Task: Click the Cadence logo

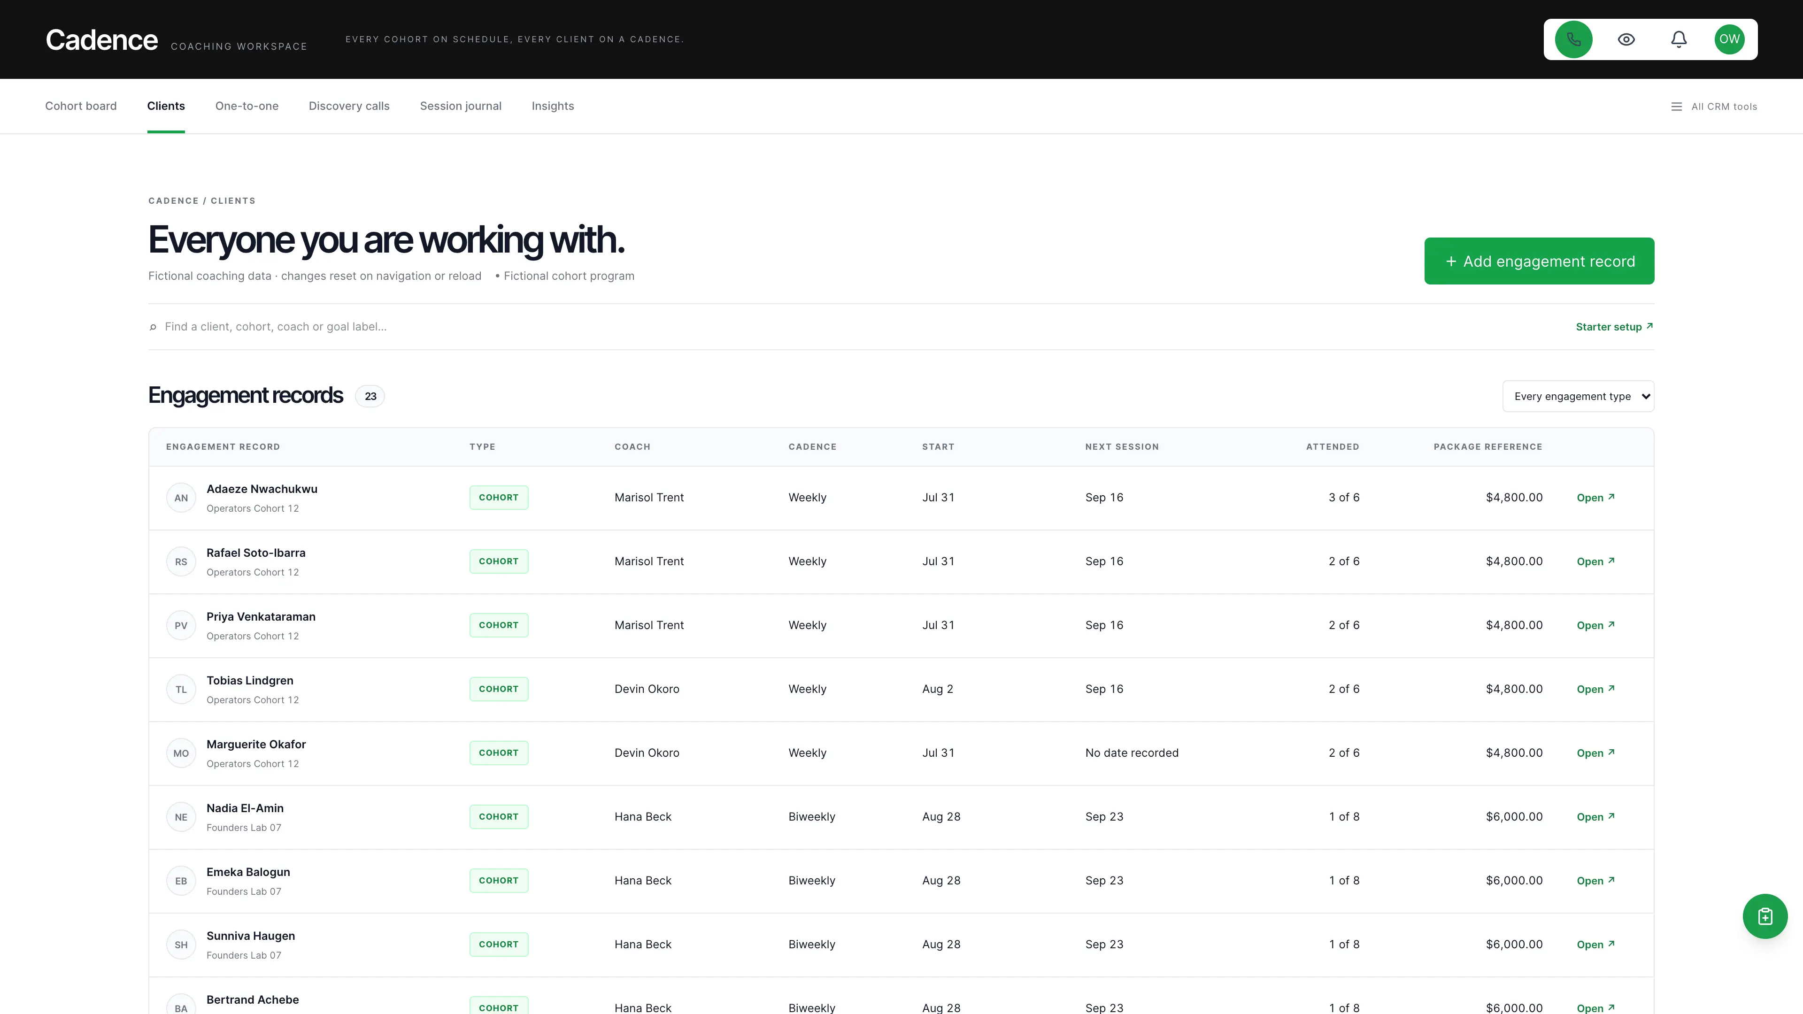Action: [101, 40]
